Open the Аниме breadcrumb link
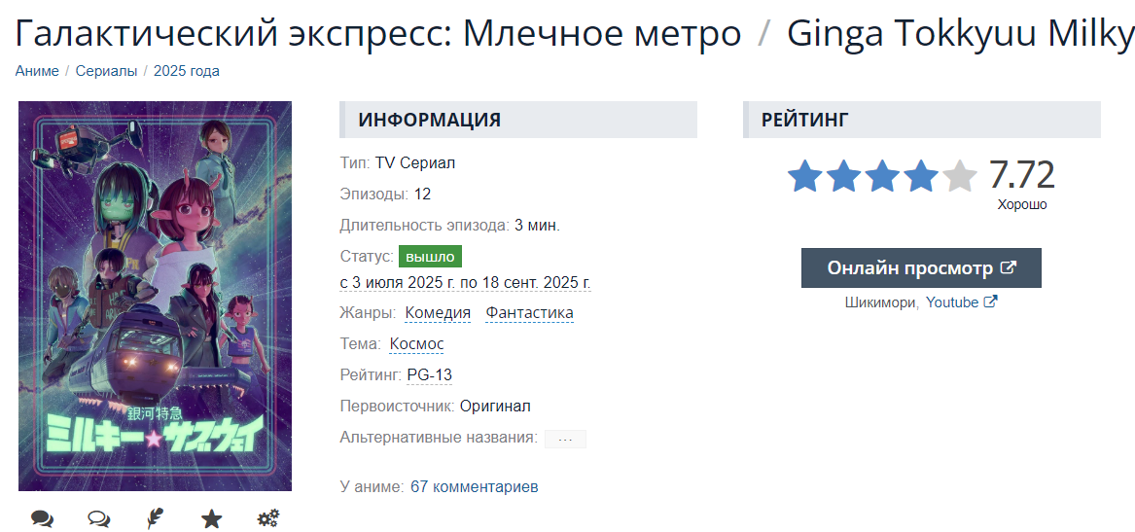 (37, 71)
